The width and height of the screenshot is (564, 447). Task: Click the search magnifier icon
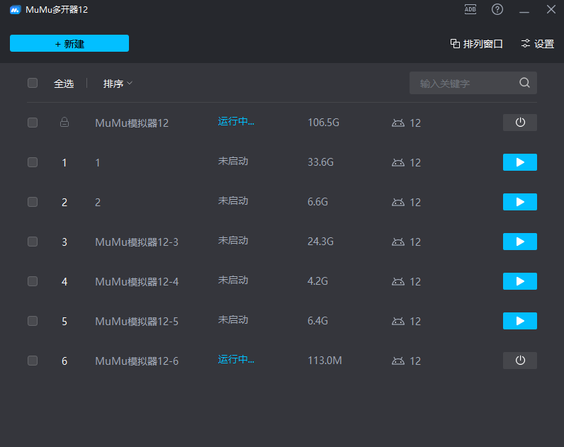tap(524, 83)
